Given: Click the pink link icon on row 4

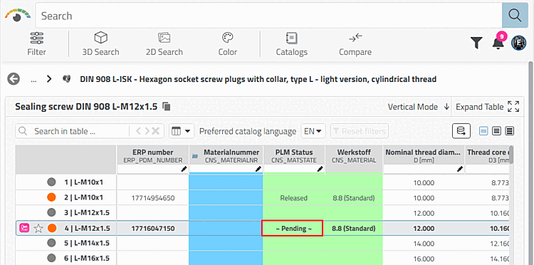Looking at the screenshot, I should 24,228.
